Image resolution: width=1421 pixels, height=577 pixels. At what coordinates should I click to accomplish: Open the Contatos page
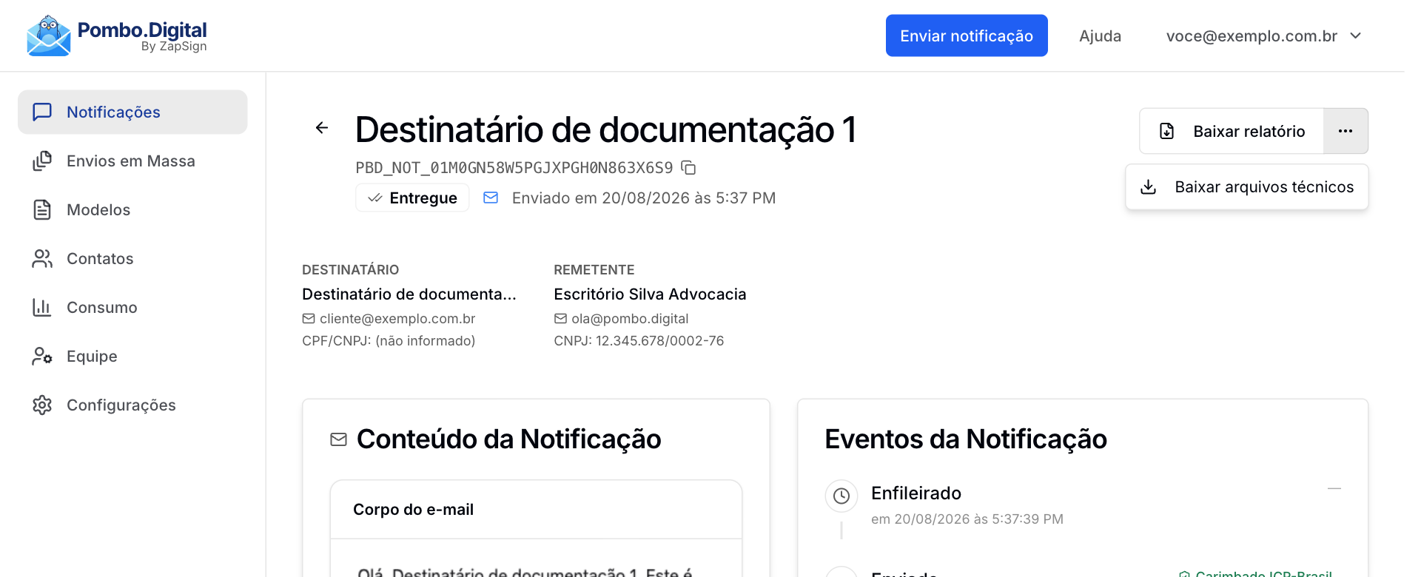click(132, 258)
